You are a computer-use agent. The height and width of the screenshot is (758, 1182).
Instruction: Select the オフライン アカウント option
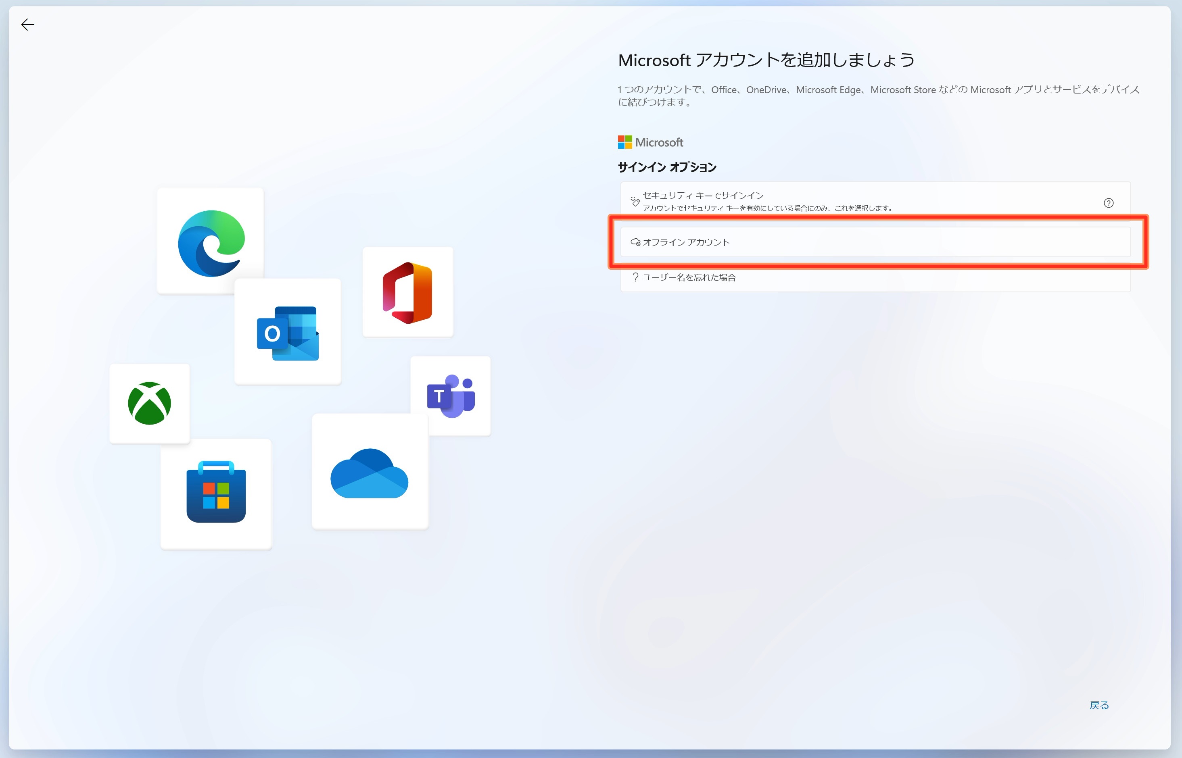(x=875, y=242)
